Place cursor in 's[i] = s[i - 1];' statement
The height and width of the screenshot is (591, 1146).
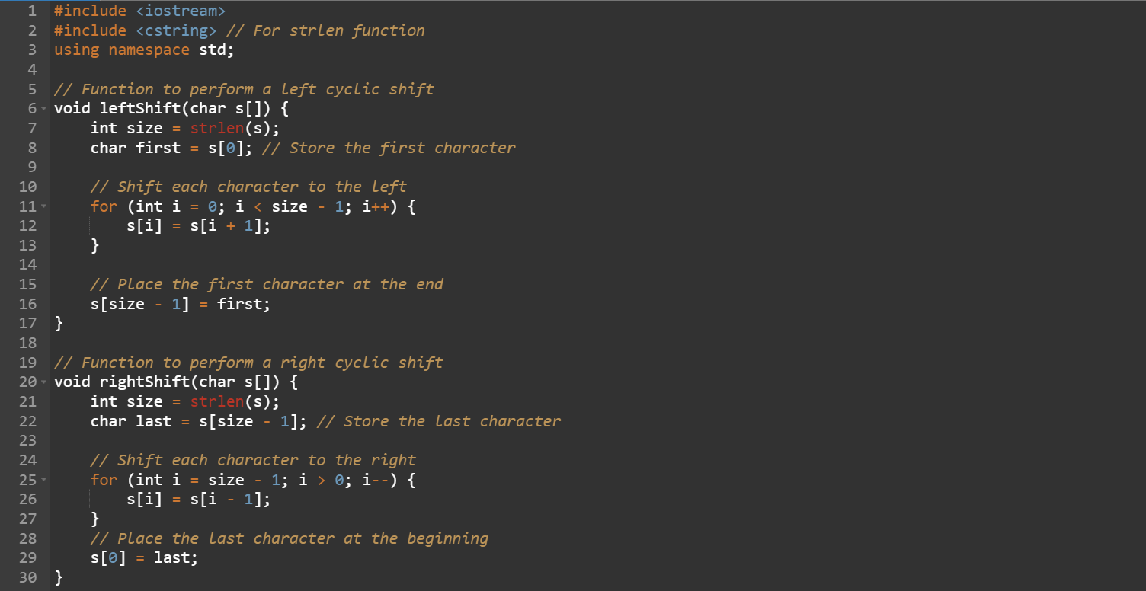(x=198, y=500)
